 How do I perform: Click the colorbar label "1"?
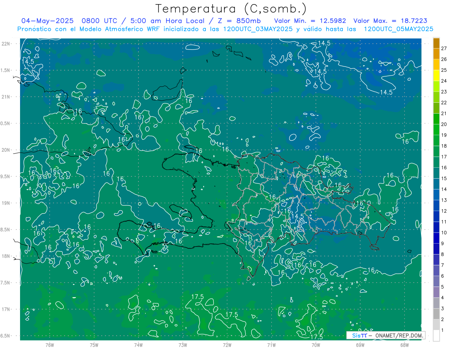coord(443,330)
